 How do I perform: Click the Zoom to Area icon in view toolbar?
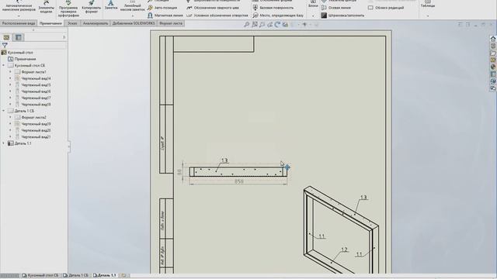(254, 24)
